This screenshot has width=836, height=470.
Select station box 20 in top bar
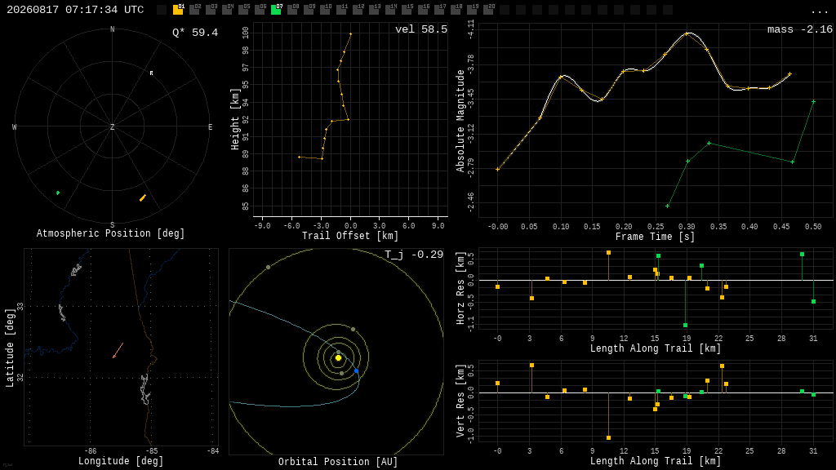488,10
